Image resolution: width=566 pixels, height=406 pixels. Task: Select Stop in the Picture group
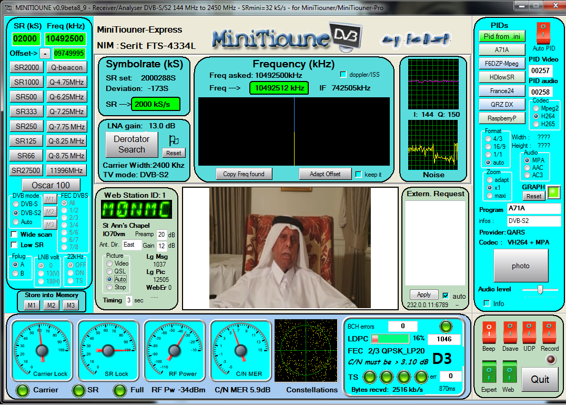[x=109, y=287]
